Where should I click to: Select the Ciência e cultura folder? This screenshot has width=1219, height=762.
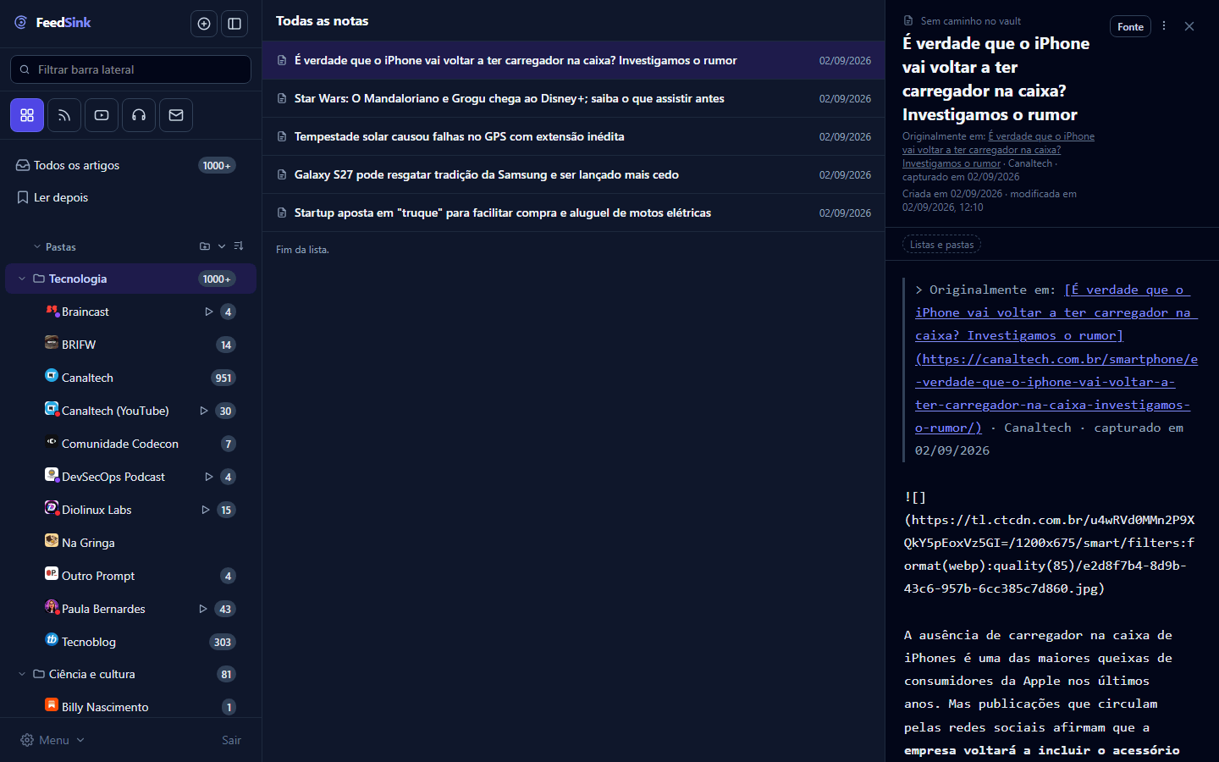click(x=130, y=674)
